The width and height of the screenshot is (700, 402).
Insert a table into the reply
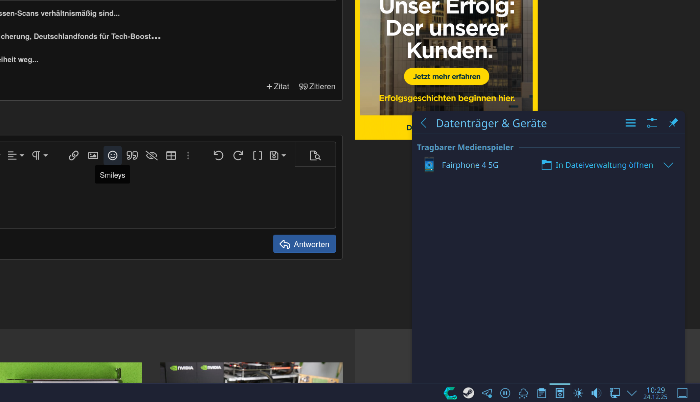[x=171, y=156]
